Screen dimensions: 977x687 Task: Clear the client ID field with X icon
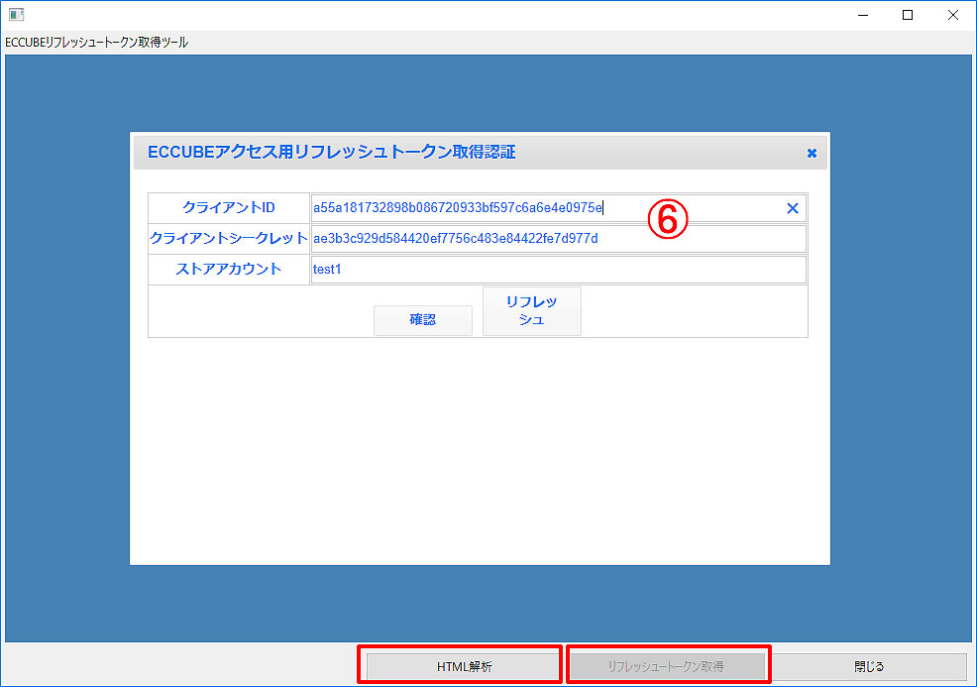(792, 208)
